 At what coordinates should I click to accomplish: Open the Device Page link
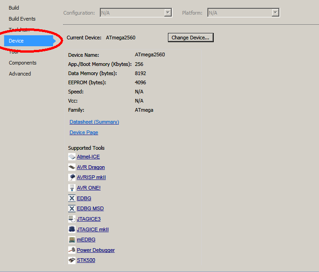[84, 132]
